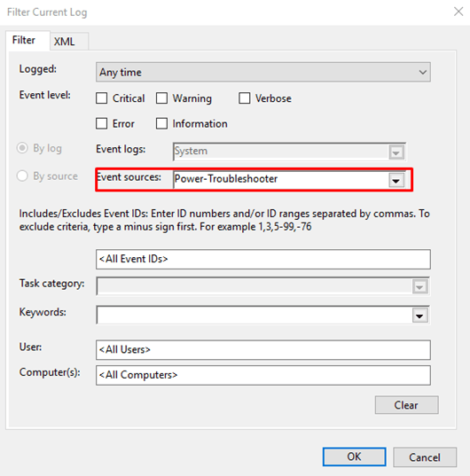Click the Task category dropdown arrow

420,287
